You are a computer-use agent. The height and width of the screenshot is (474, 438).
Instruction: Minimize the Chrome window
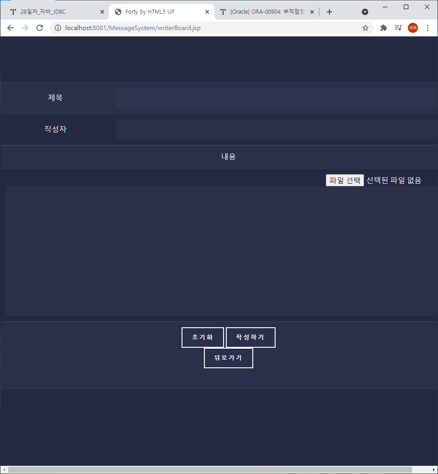coord(385,7)
